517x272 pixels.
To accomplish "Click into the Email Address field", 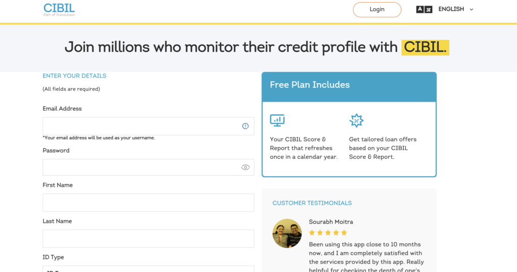I will [141, 126].
